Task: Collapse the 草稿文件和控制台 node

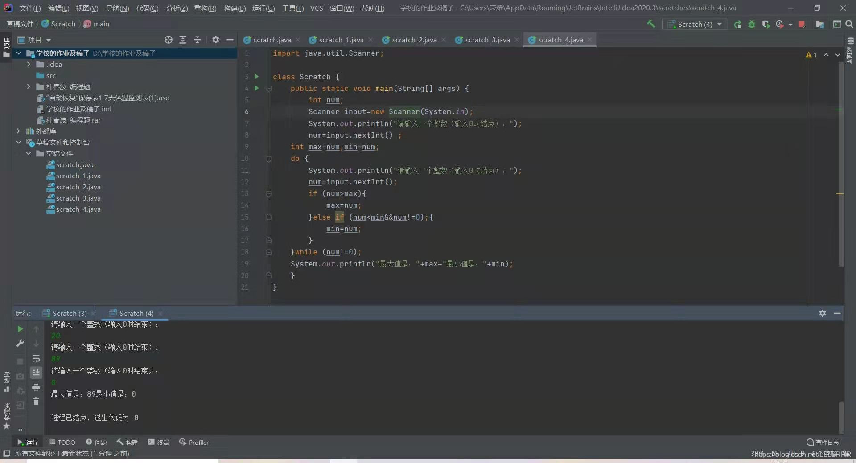Action: click(19, 142)
